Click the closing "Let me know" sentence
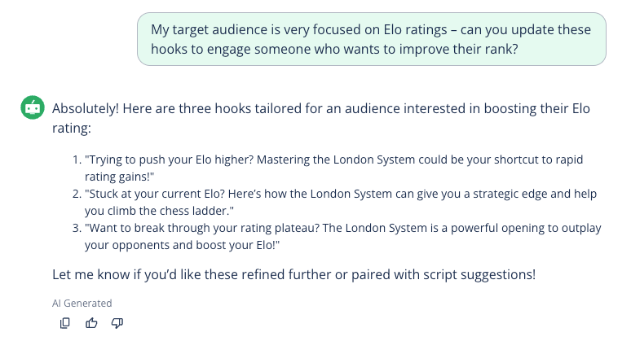The image size is (631, 341). (x=293, y=274)
